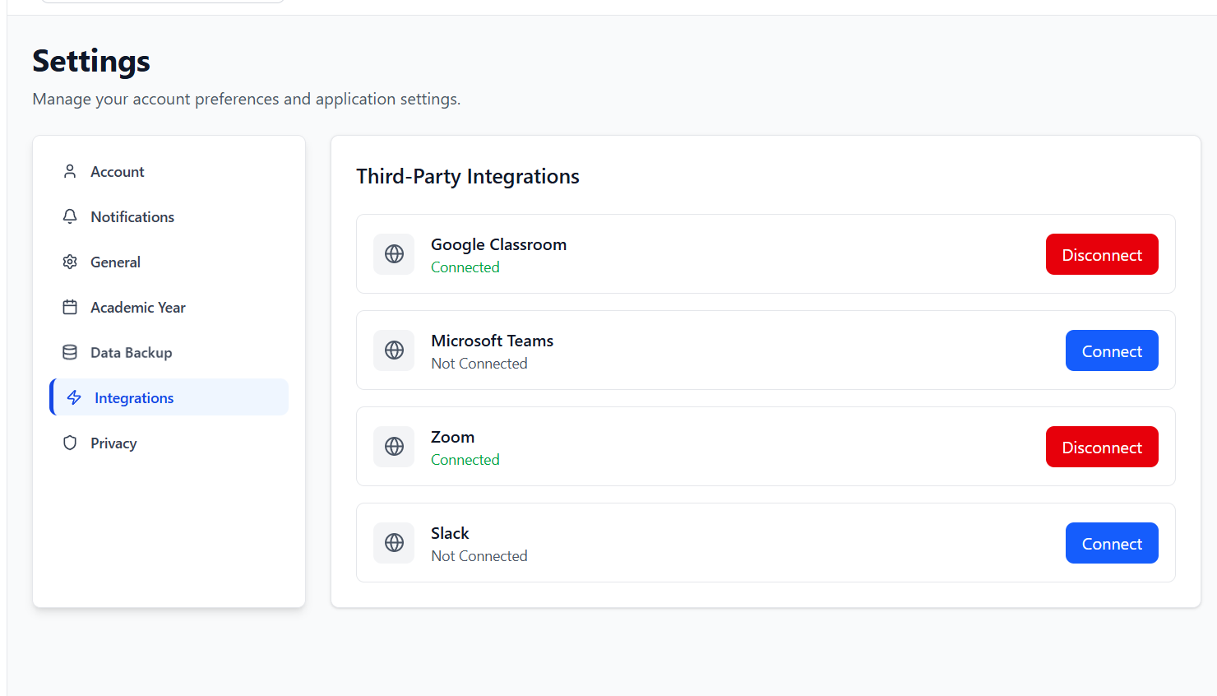Click the Academic Year calendar icon

(x=70, y=307)
